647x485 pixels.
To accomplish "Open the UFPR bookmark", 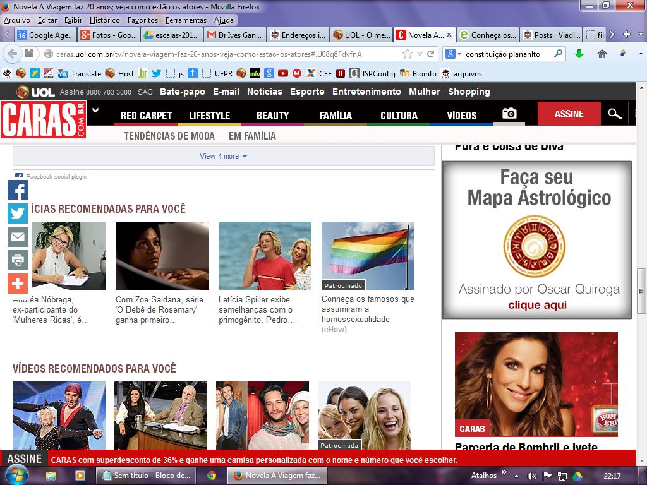I will [x=217, y=73].
